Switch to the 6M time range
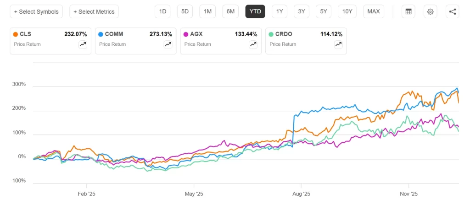The height and width of the screenshot is (210, 470). point(230,11)
